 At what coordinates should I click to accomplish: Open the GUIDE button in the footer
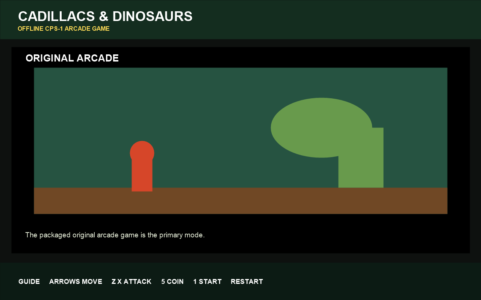click(x=29, y=282)
